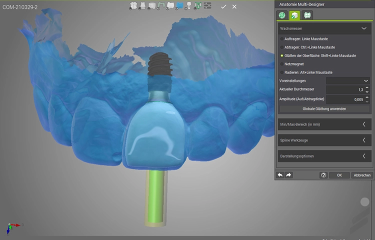Click the undo arrow icon
The width and height of the screenshot is (375, 240).
280,175
